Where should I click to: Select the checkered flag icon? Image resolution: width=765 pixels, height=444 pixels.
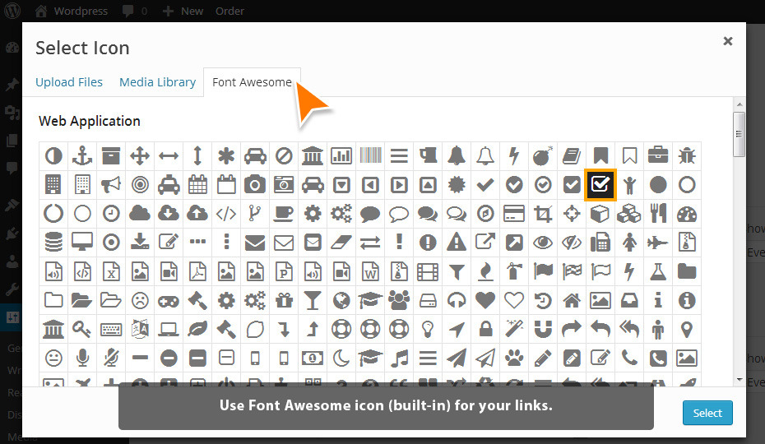click(x=572, y=271)
